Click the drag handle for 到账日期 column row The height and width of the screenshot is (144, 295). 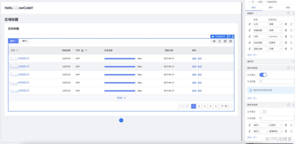click(291, 49)
